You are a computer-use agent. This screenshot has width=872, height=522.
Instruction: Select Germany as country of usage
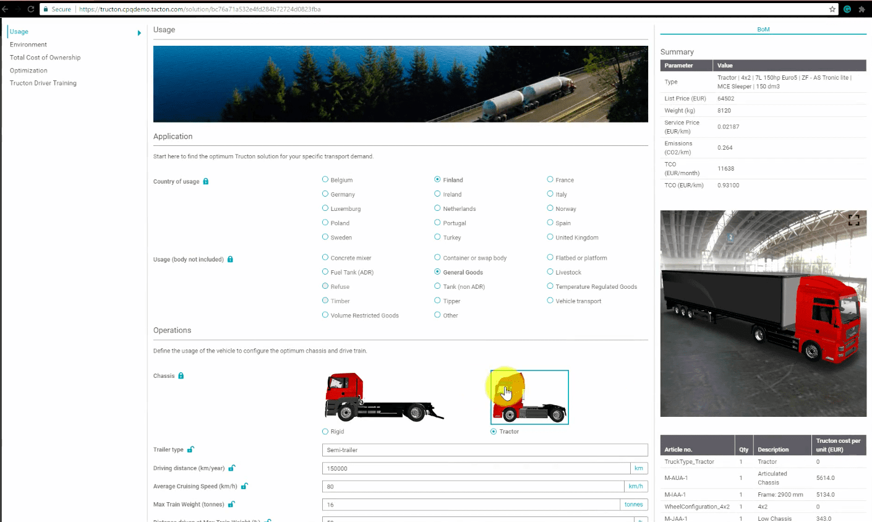point(325,194)
